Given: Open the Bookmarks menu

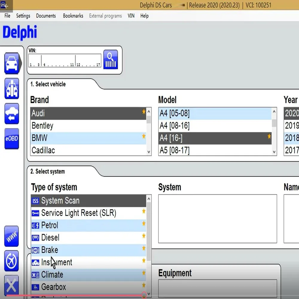Looking at the screenshot, I should coord(73,16).
